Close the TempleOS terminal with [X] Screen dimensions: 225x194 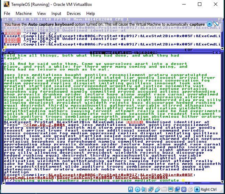click(x=217, y=52)
